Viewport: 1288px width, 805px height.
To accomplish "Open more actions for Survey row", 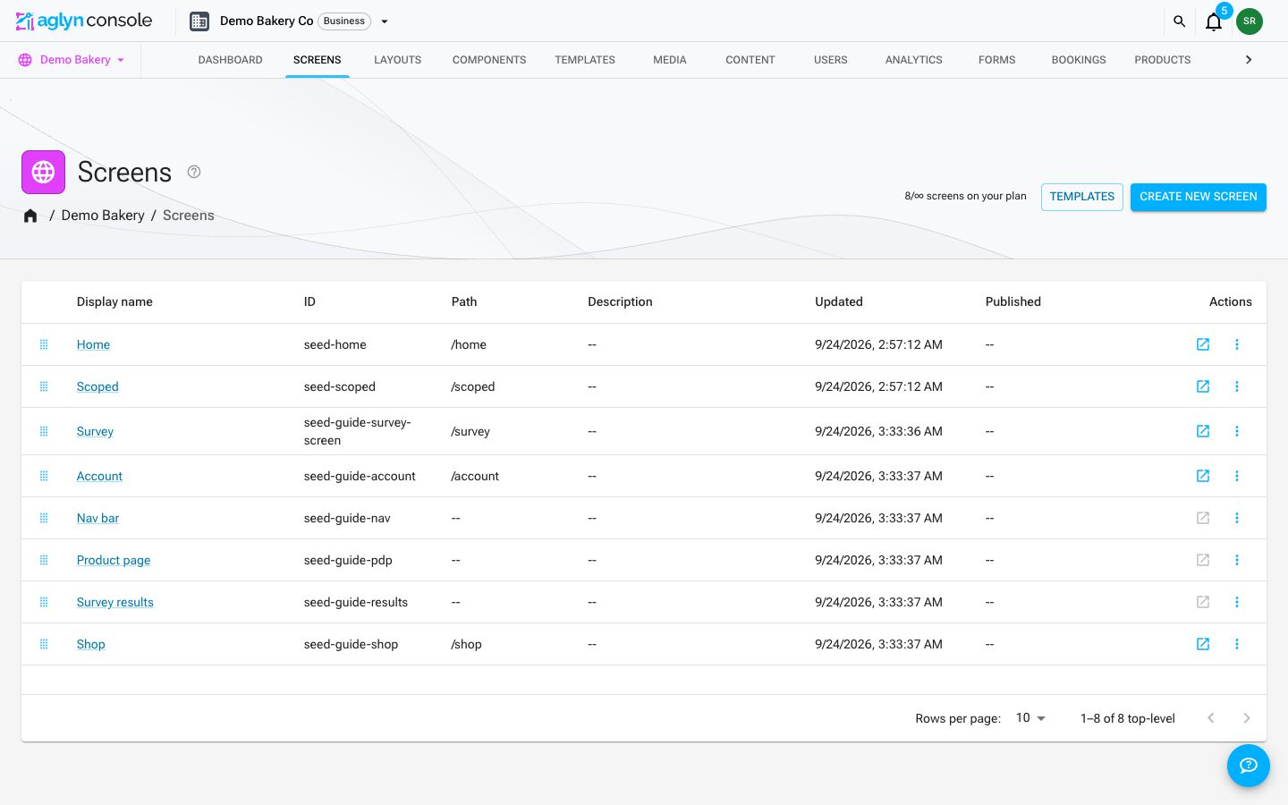I will pyautogui.click(x=1237, y=431).
